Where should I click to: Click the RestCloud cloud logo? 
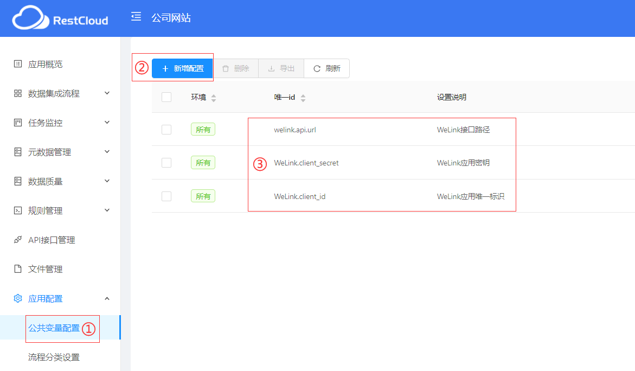coord(31,18)
